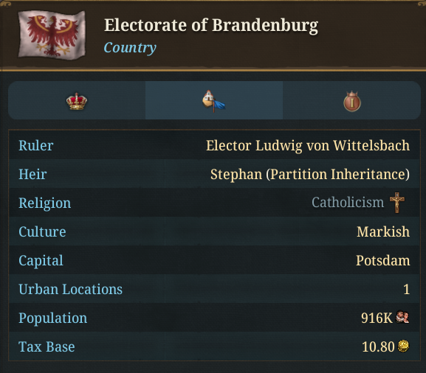The width and height of the screenshot is (426, 373).
Task: Click the gold coin tax icon
Action: 403,346
